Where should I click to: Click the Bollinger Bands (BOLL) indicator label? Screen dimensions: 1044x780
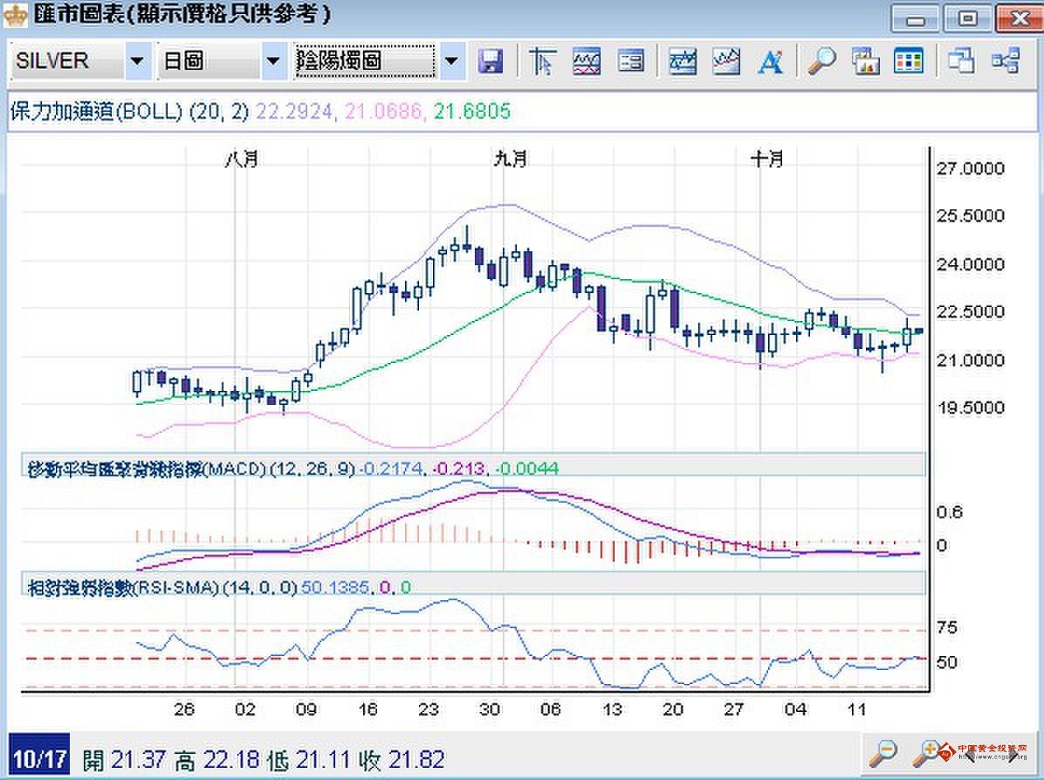coord(129,112)
